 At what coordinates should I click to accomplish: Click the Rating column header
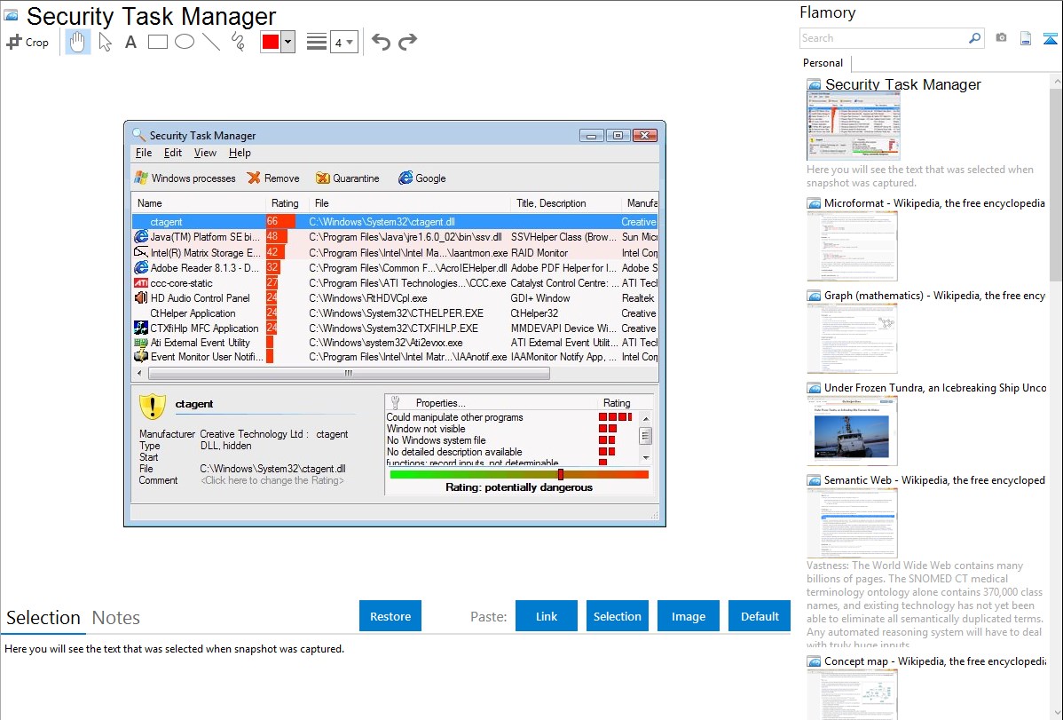[287, 203]
